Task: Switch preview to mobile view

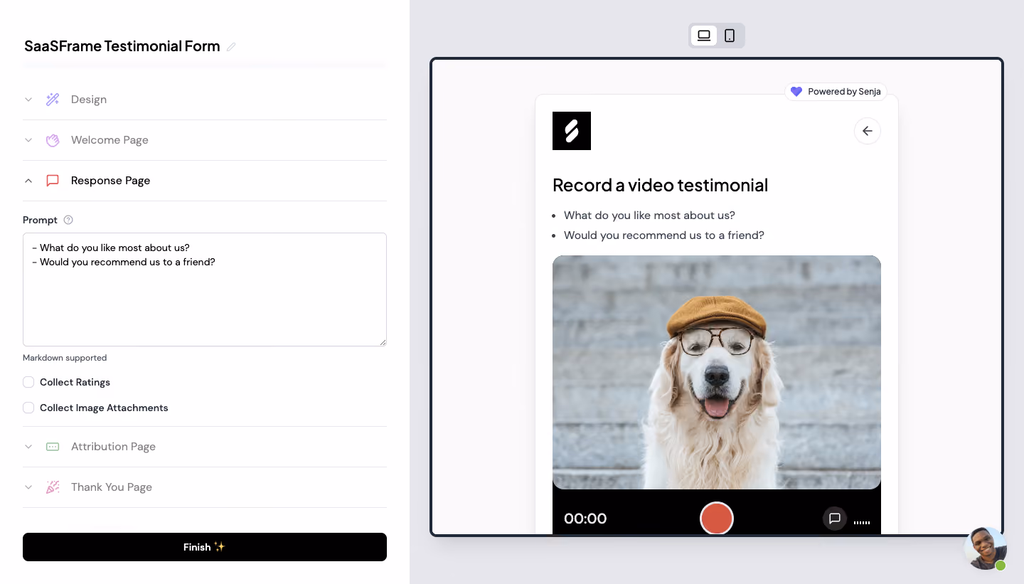Action: click(x=730, y=36)
